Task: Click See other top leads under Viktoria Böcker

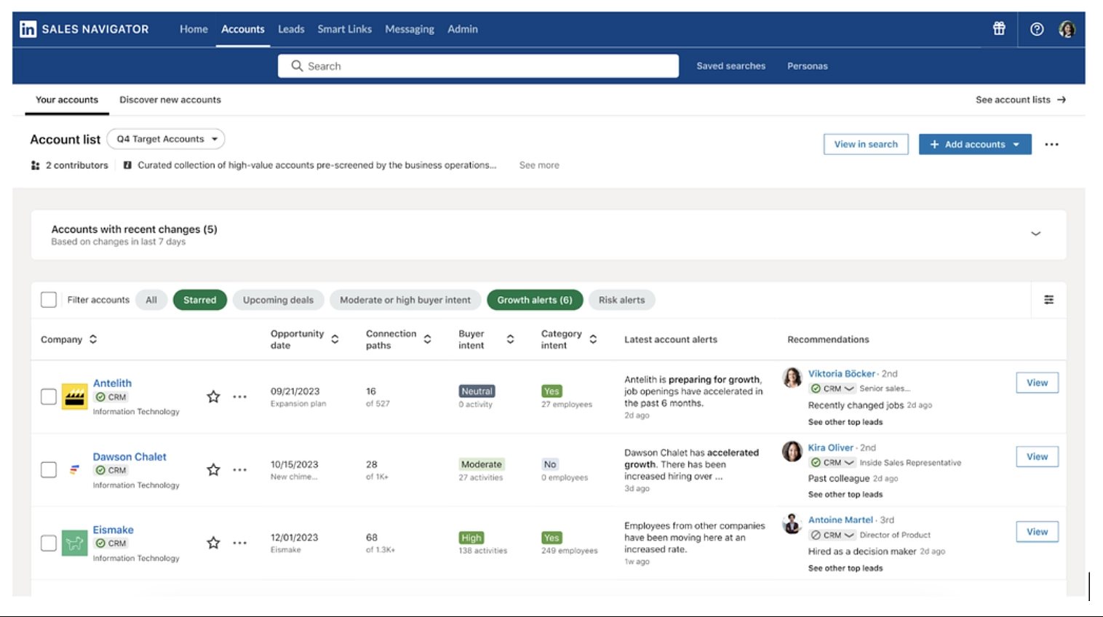Action: coord(845,422)
